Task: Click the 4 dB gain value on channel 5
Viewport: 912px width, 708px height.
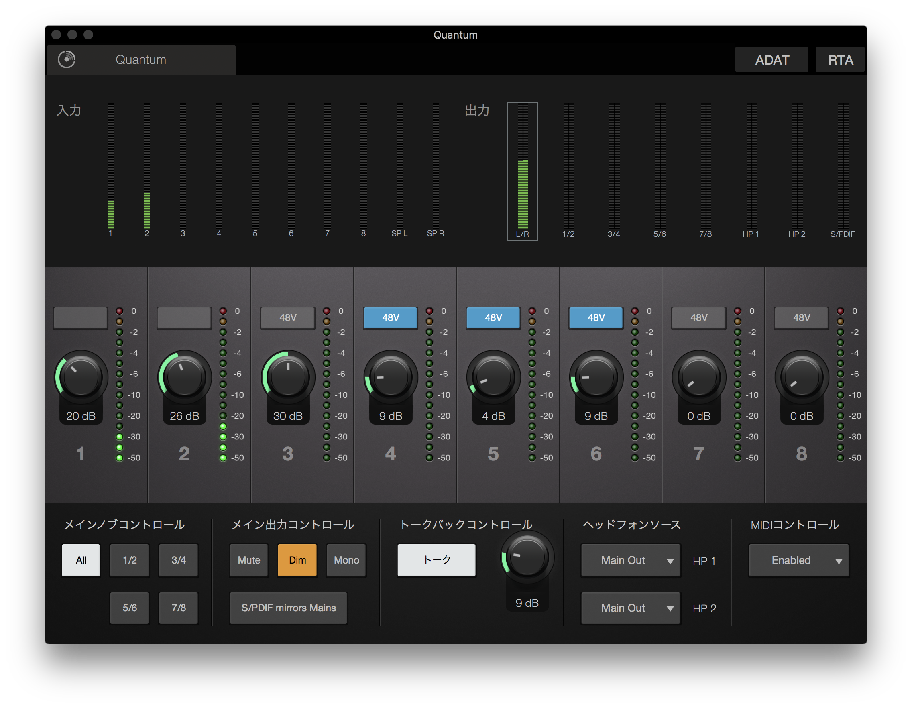Action: pyautogui.click(x=494, y=416)
